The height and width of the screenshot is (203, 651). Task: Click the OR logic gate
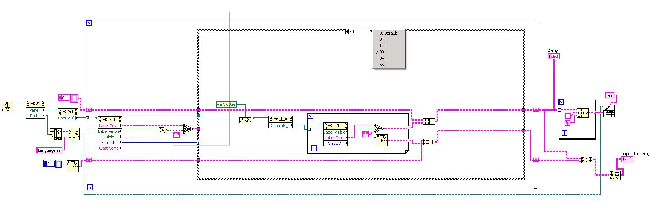pos(163,130)
